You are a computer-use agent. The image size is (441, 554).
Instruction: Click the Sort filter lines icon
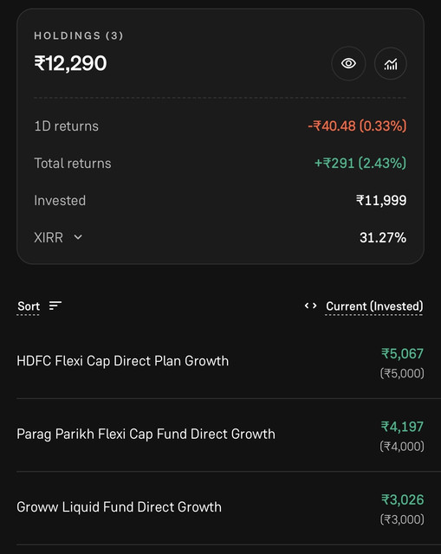[55, 306]
